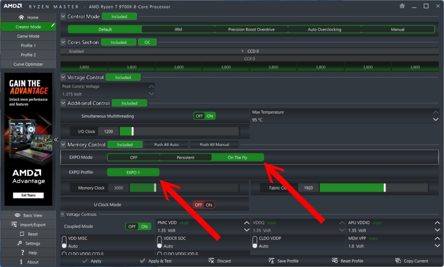Decrease APU VDDIO voltage down arrow
The image size is (444, 267).
437,230
